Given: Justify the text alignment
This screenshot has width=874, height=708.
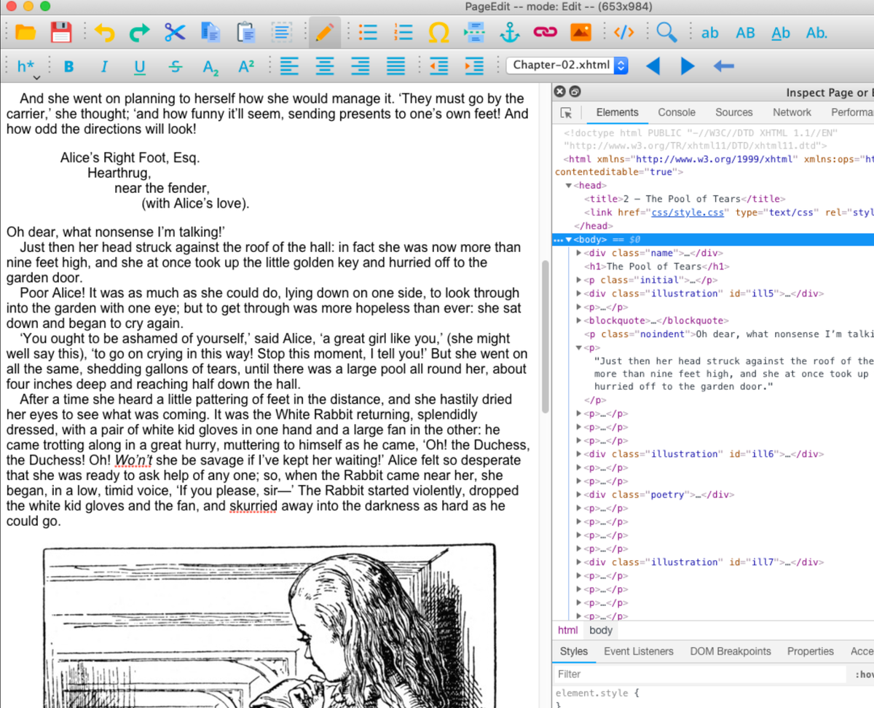Looking at the screenshot, I should (395, 66).
